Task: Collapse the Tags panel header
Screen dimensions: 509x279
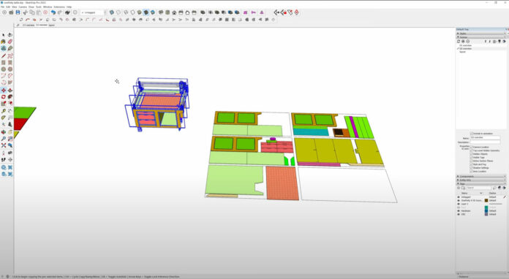Action: [481, 184]
